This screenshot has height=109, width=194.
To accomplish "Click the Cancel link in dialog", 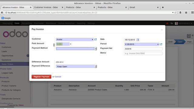I will coord(58,77).
